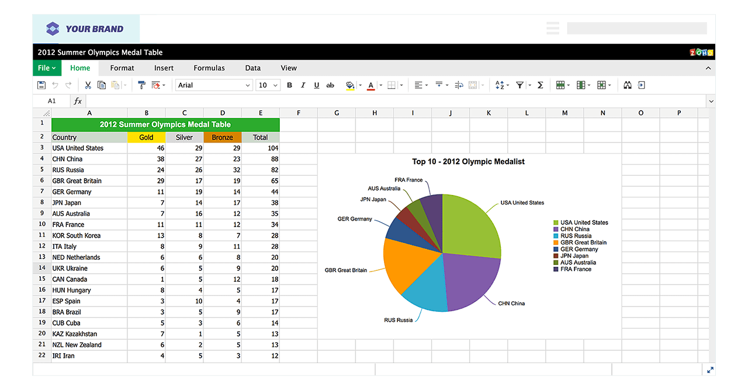
Task: Select the Paint Format roller icon
Action: click(x=142, y=85)
